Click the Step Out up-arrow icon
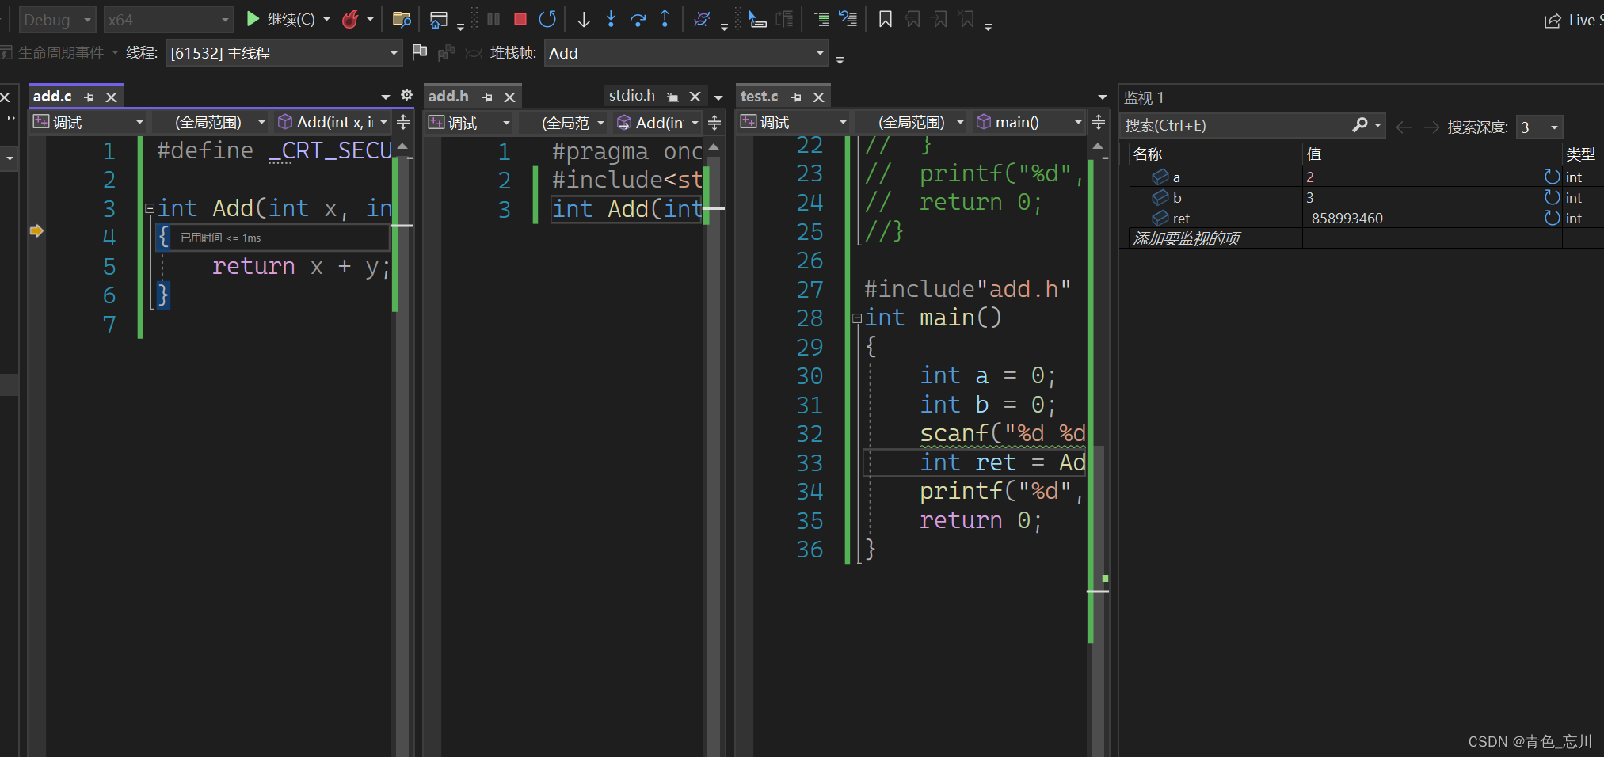The width and height of the screenshot is (1604, 757). tap(665, 19)
